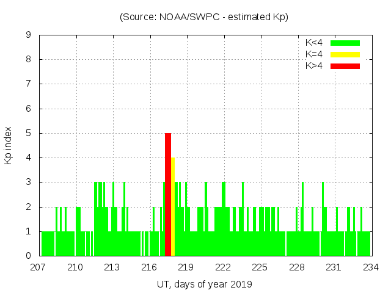Select the "K=4" legend text label
Image resolution: width=391 pixels, height=293 pixels.
(314, 54)
